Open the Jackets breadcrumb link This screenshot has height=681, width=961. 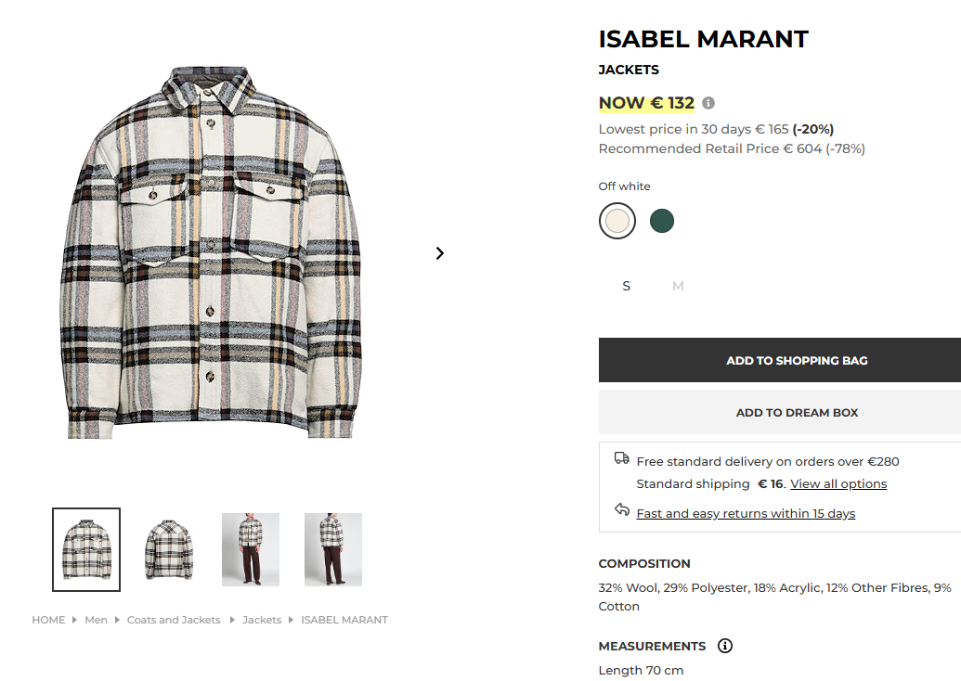[x=262, y=620]
